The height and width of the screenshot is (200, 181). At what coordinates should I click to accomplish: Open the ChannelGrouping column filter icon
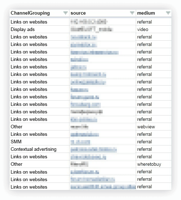click(x=66, y=13)
